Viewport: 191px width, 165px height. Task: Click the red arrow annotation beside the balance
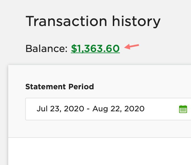click(131, 47)
